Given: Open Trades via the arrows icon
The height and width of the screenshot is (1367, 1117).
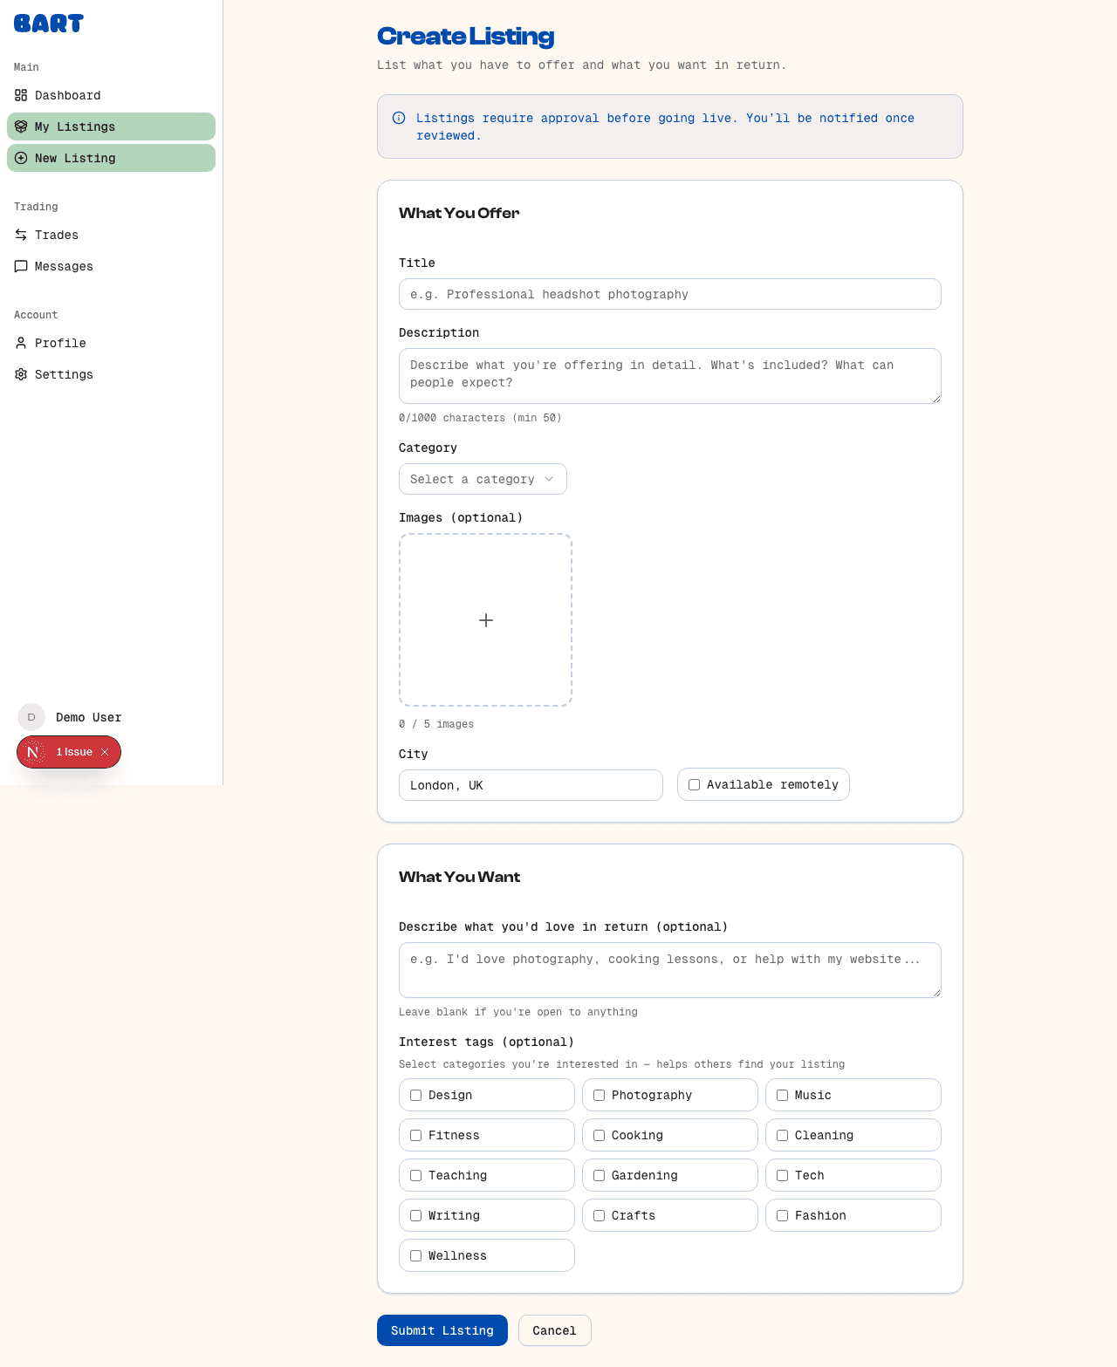Looking at the screenshot, I should click(x=21, y=235).
